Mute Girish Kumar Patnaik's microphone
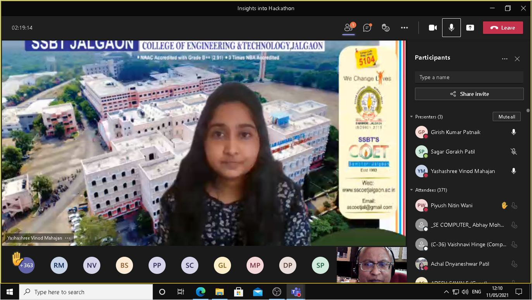532x300 pixels. tap(514, 132)
